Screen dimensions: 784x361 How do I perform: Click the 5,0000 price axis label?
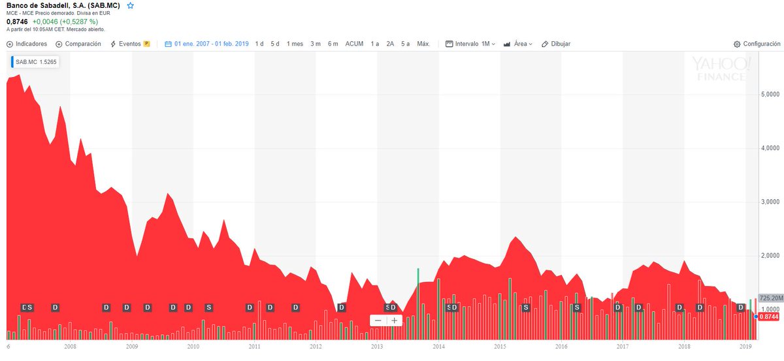coord(770,94)
